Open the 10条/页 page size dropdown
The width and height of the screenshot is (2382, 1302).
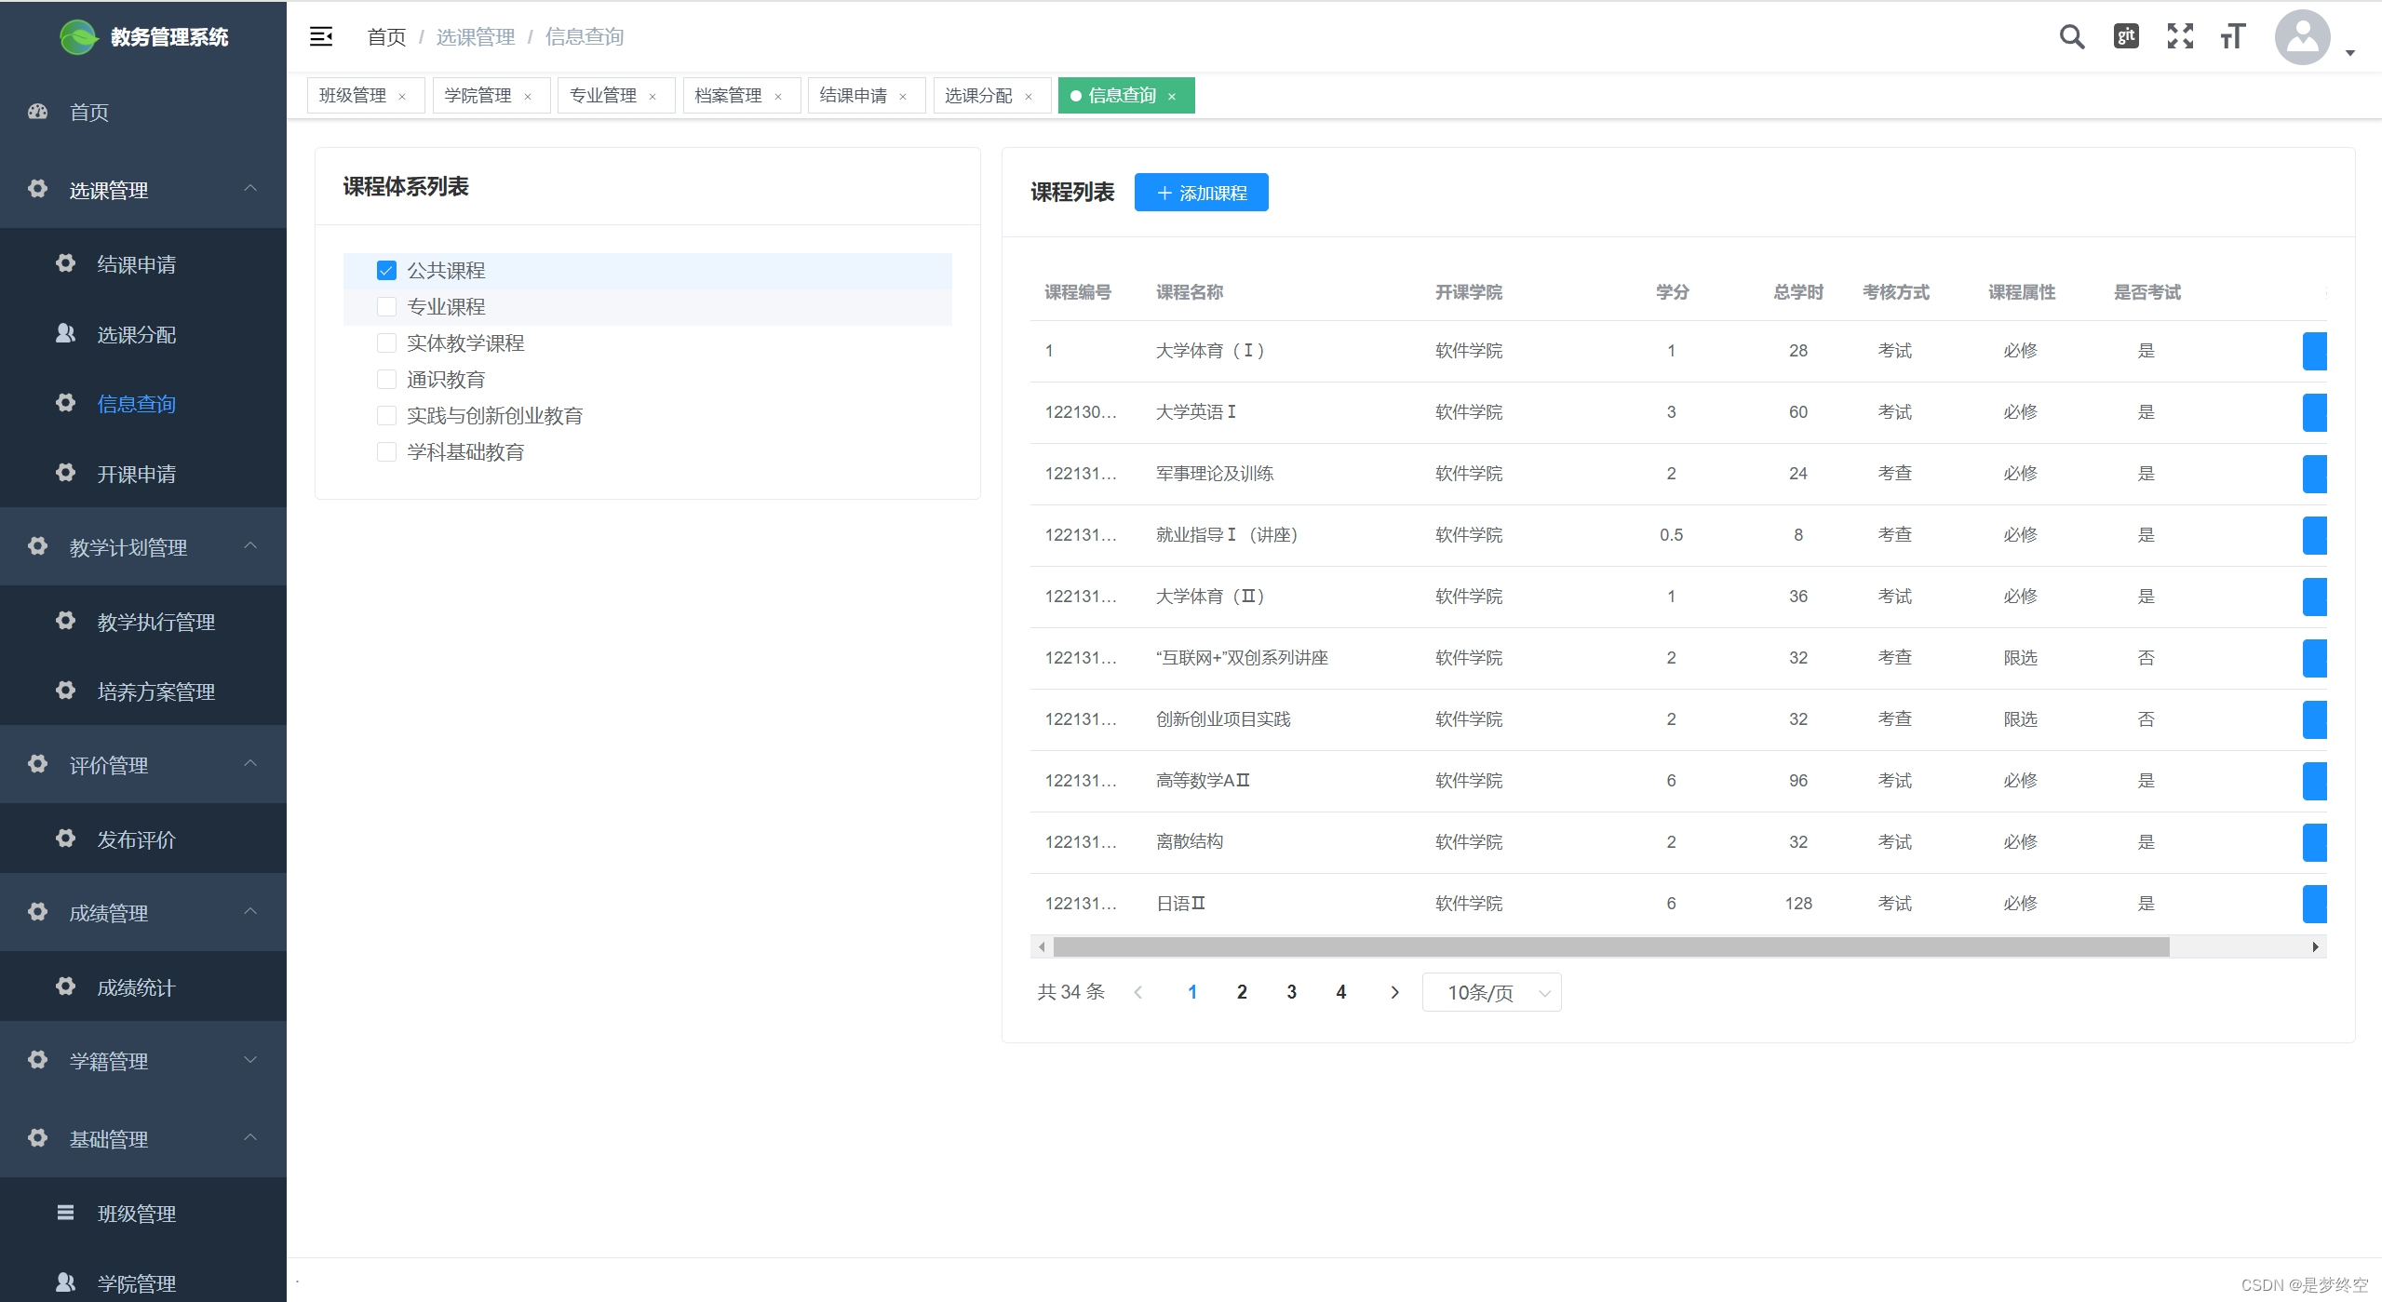point(1491,993)
